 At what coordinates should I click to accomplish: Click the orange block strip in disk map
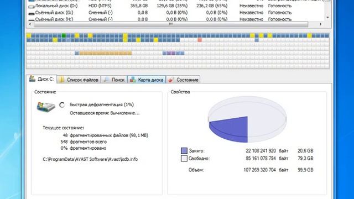point(105,53)
